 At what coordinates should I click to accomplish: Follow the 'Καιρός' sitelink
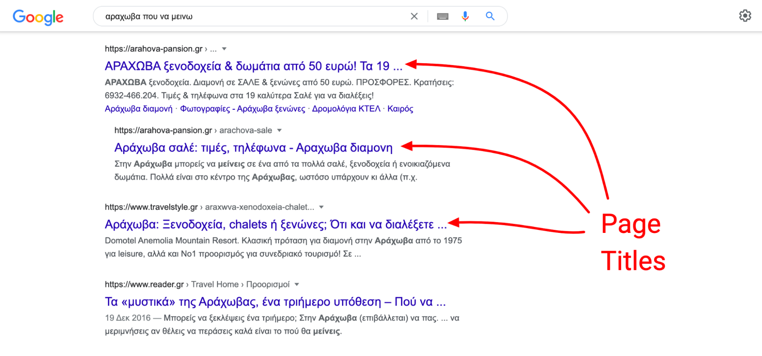click(400, 109)
